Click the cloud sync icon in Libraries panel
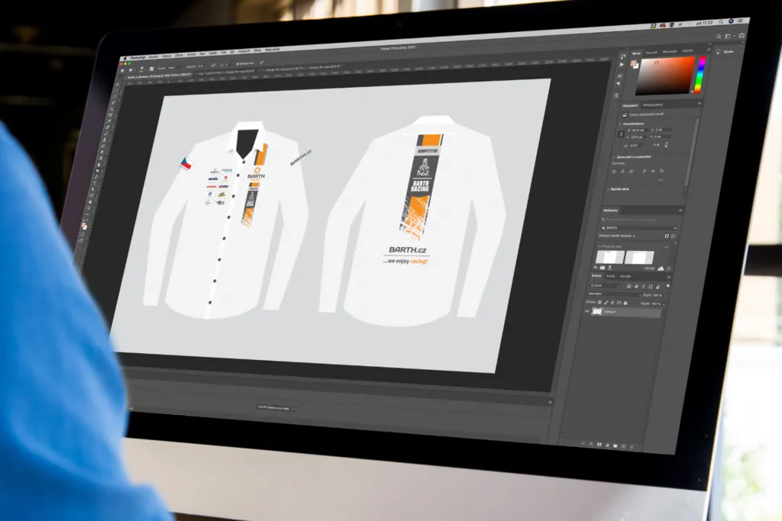 coord(660,269)
